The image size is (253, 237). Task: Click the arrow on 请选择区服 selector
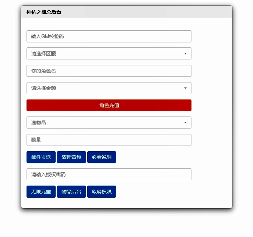[185, 53]
